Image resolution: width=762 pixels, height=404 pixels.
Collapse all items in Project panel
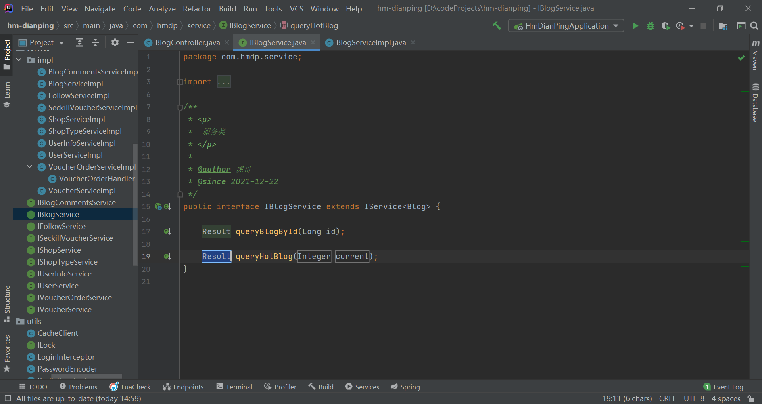pyautogui.click(x=95, y=42)
